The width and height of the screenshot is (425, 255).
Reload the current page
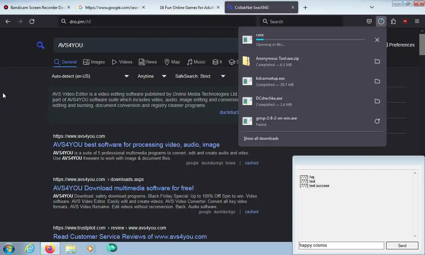pos(32,21)
